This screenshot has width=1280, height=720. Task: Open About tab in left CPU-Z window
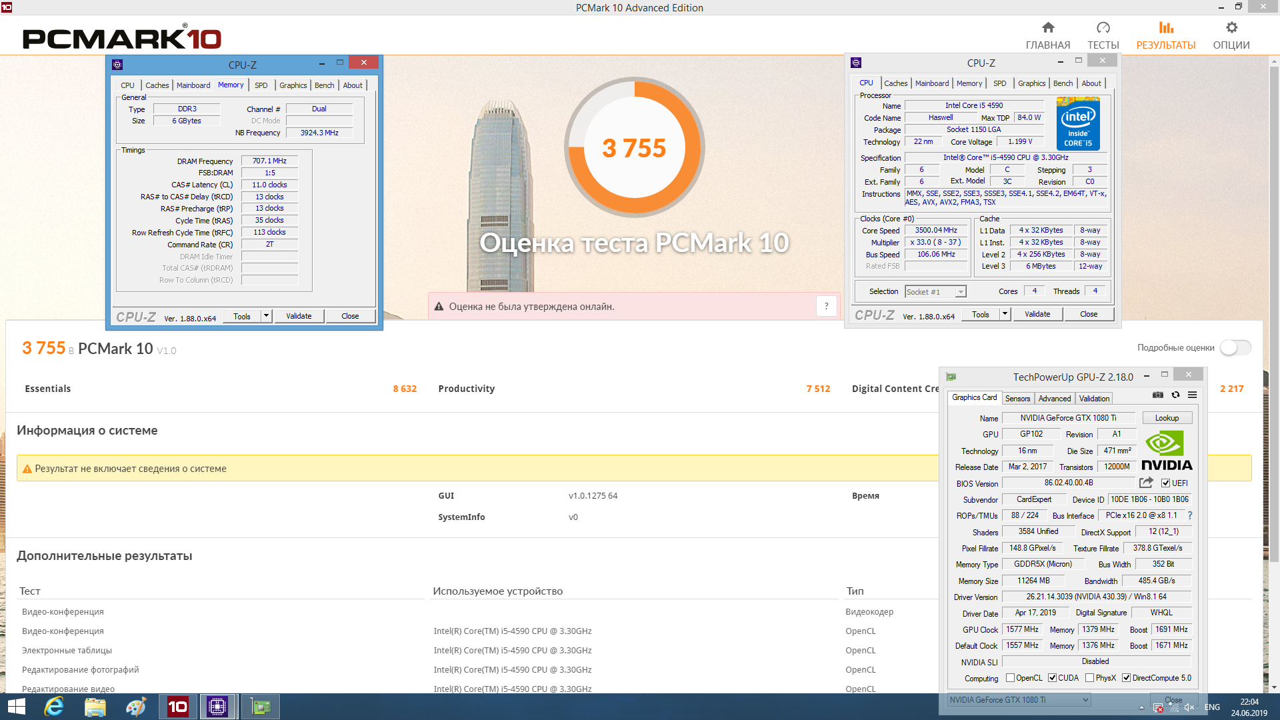(353, 85)
